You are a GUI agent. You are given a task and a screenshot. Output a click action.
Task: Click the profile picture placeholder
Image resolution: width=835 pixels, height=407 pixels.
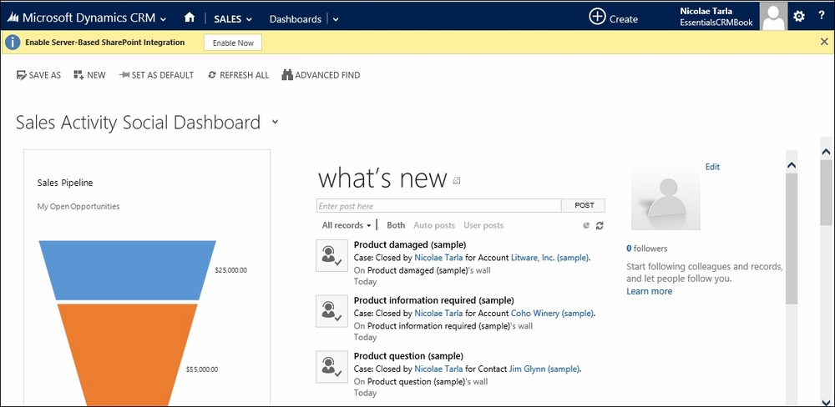tap(665, 196)
